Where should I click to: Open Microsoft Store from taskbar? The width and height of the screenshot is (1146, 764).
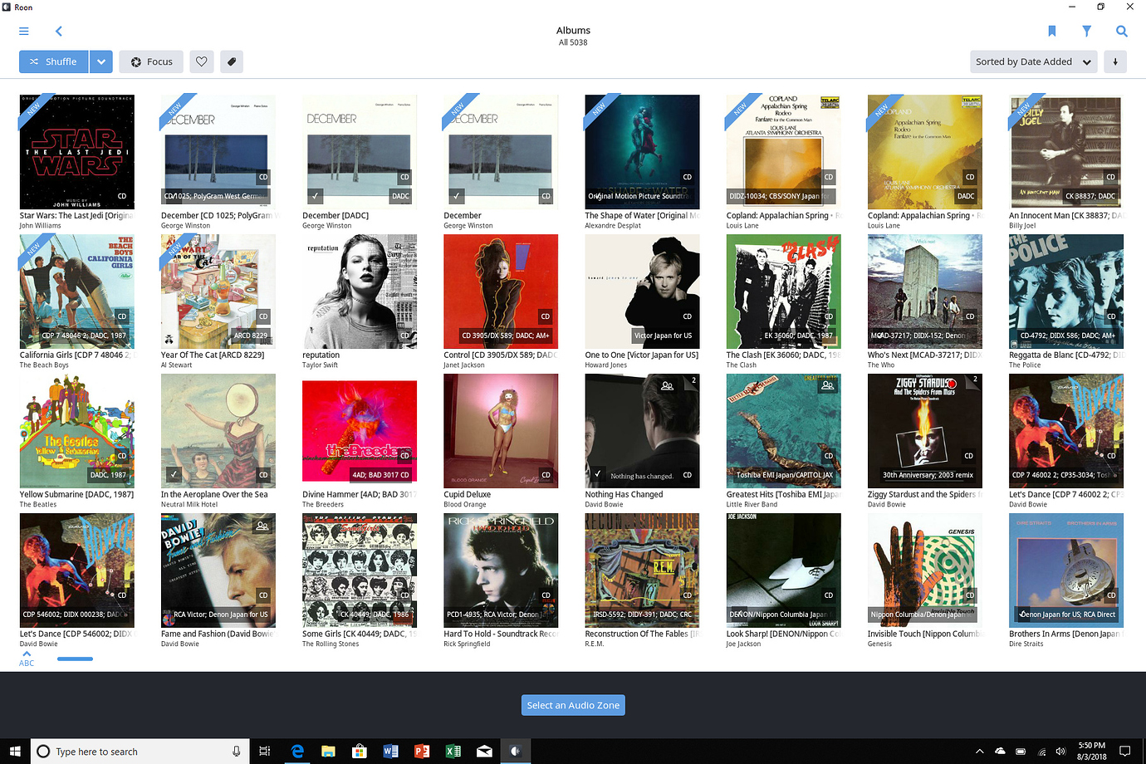[360, 751]
